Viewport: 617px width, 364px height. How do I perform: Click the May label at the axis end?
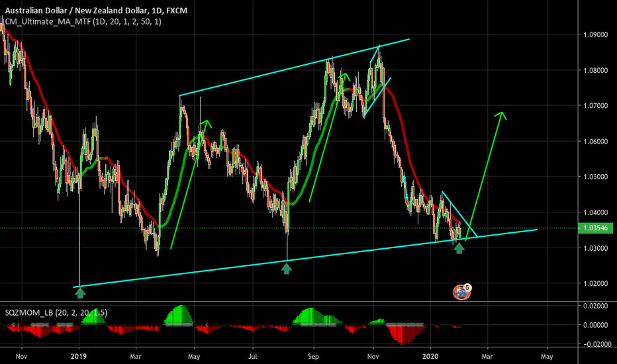pos(547,357)
